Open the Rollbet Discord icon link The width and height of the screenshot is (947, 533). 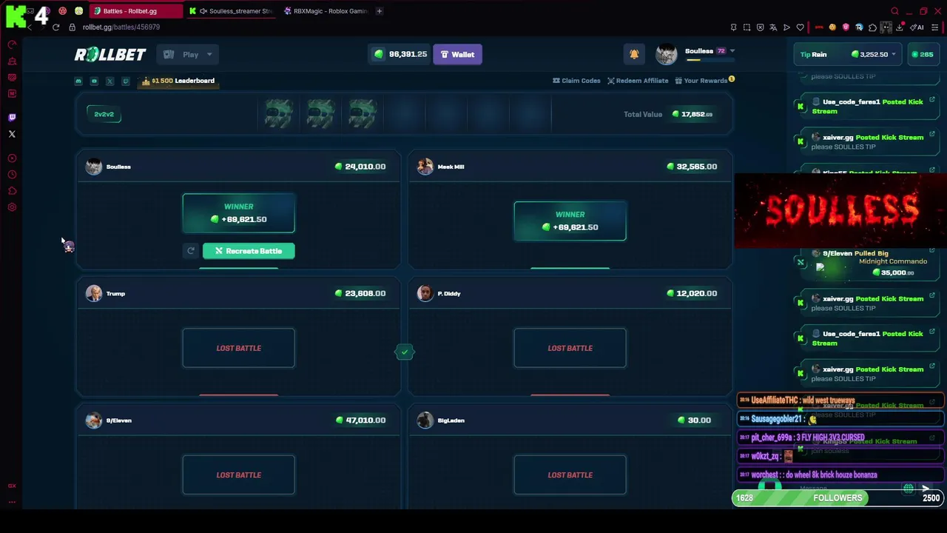pos(78,81)
